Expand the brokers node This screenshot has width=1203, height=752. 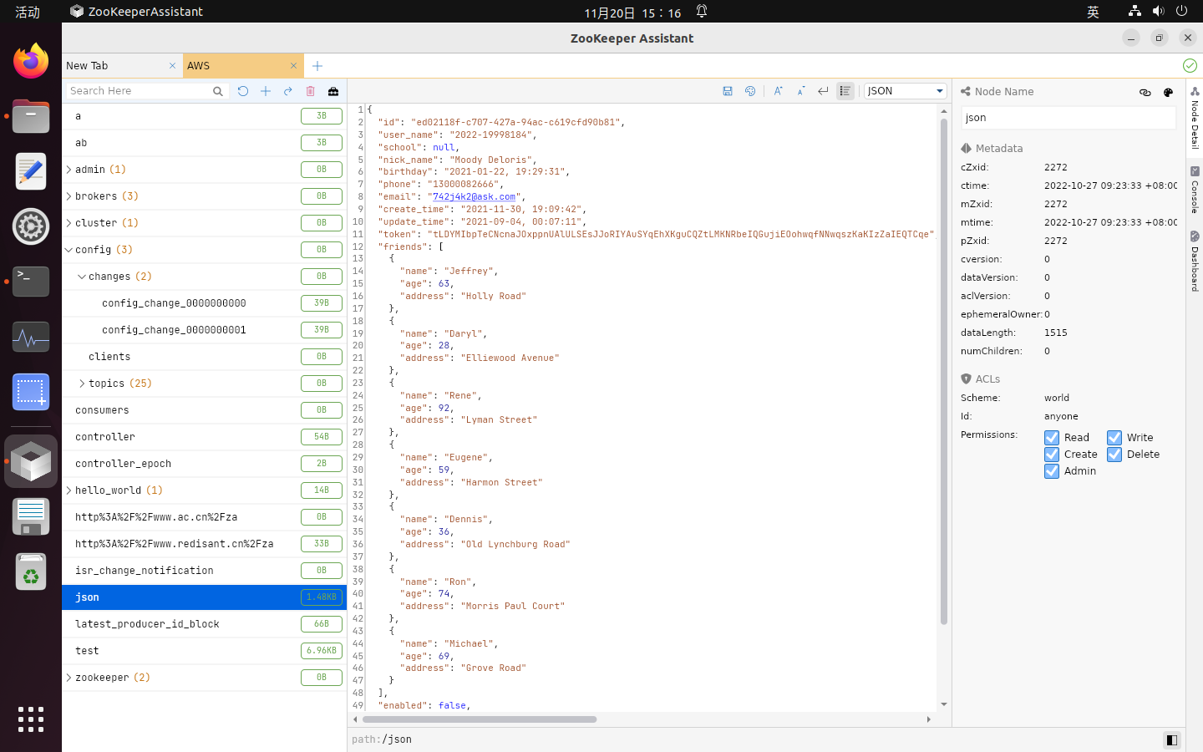[69, 196]
